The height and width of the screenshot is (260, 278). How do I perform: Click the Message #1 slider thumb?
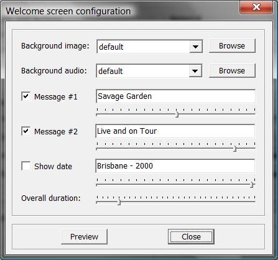[177, 114]
